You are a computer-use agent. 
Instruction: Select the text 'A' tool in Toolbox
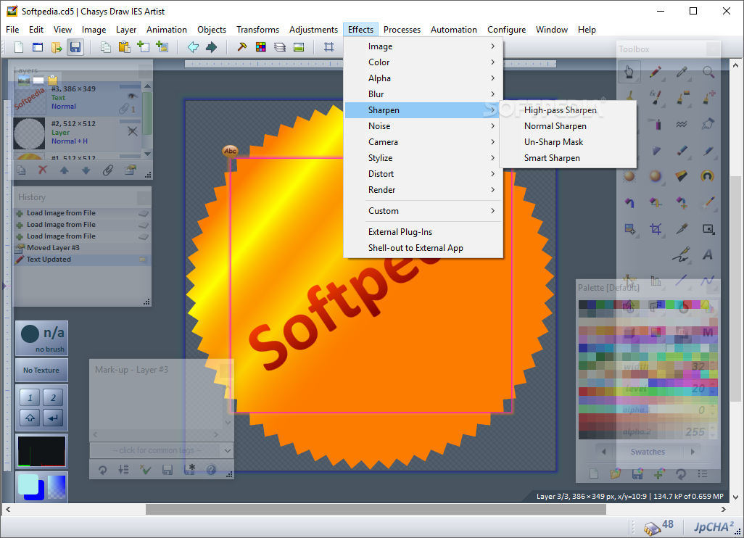pyautogui.click(x=708, y=255)
